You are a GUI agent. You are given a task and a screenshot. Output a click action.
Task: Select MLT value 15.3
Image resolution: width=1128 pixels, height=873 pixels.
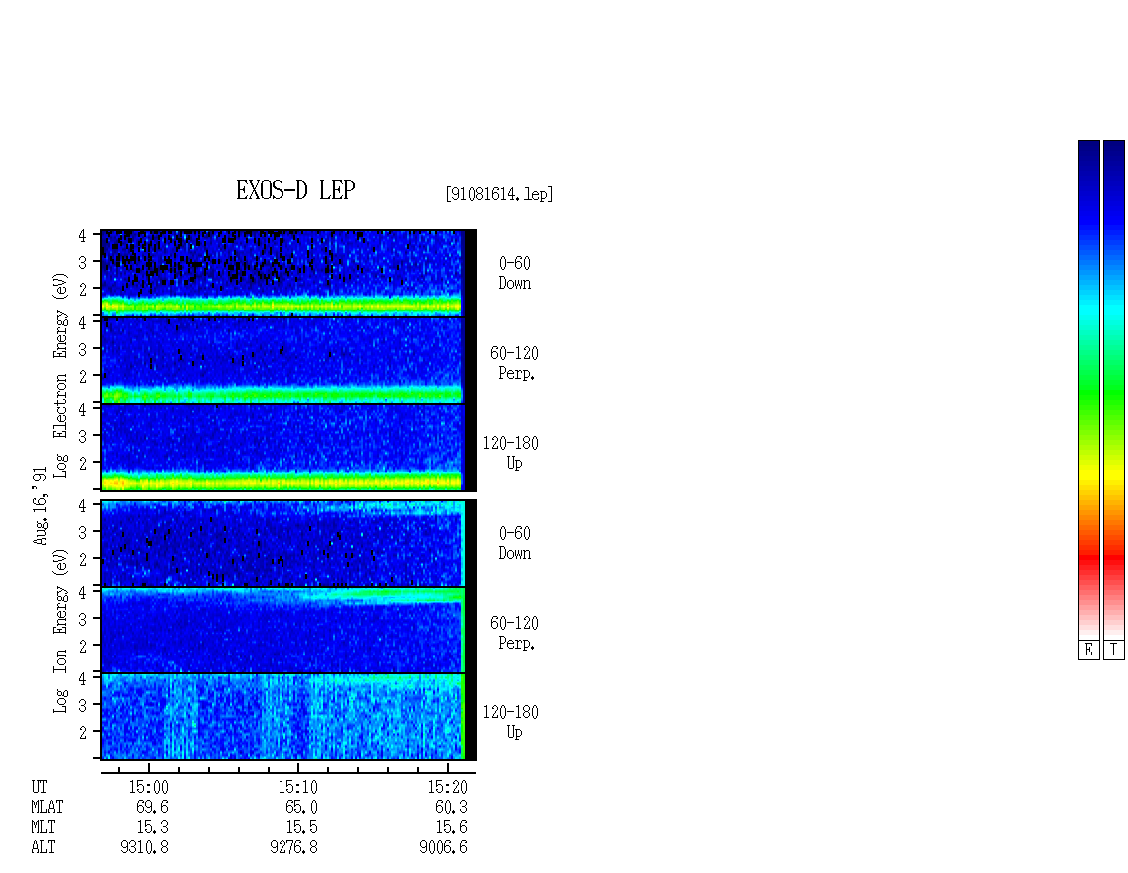click(152, 828)
